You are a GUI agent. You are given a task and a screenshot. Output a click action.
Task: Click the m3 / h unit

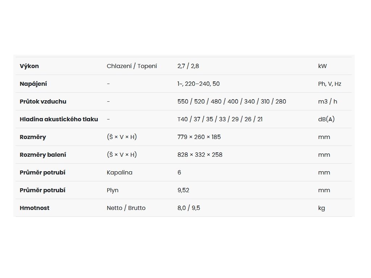click(x=328, y=102)
